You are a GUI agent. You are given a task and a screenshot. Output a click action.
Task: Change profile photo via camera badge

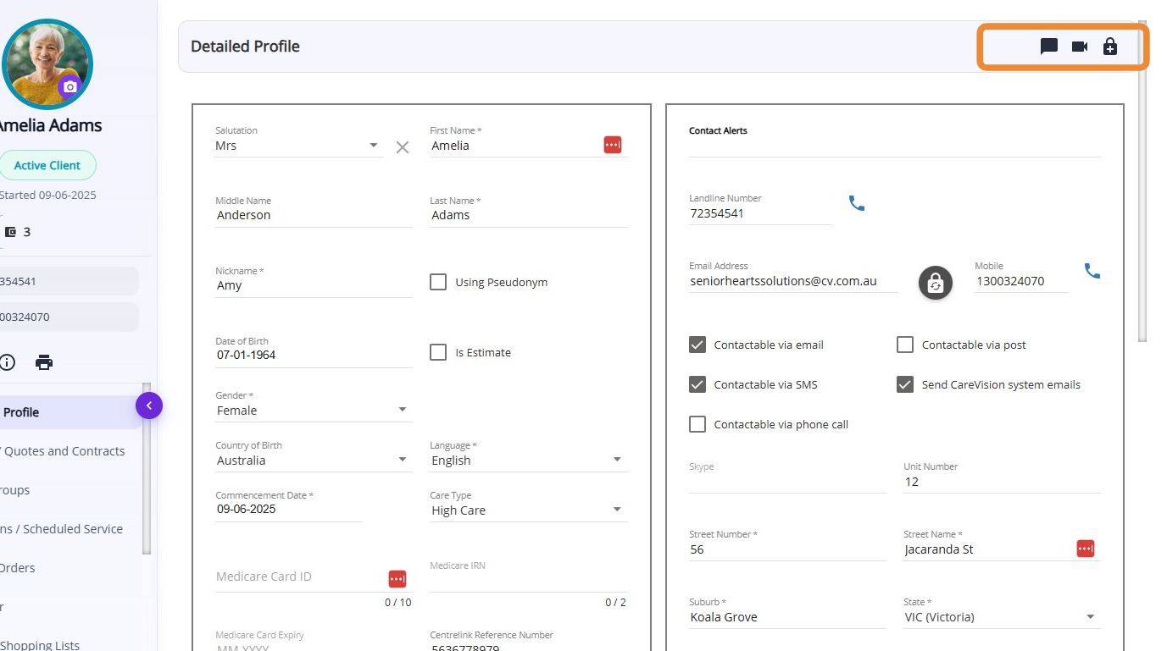[70, 86]
